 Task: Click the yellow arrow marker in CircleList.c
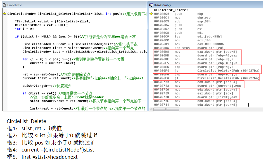pos(5,14)
